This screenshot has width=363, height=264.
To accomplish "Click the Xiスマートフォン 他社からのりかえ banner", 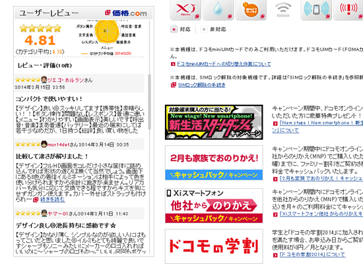I will coord(214,206).
